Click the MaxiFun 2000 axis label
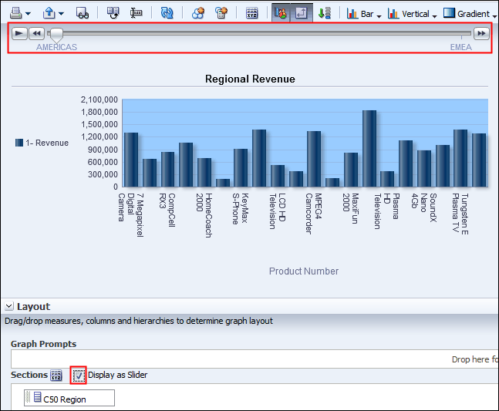The height and width of the screenshot is (411, 499). [x=350, y=209]
